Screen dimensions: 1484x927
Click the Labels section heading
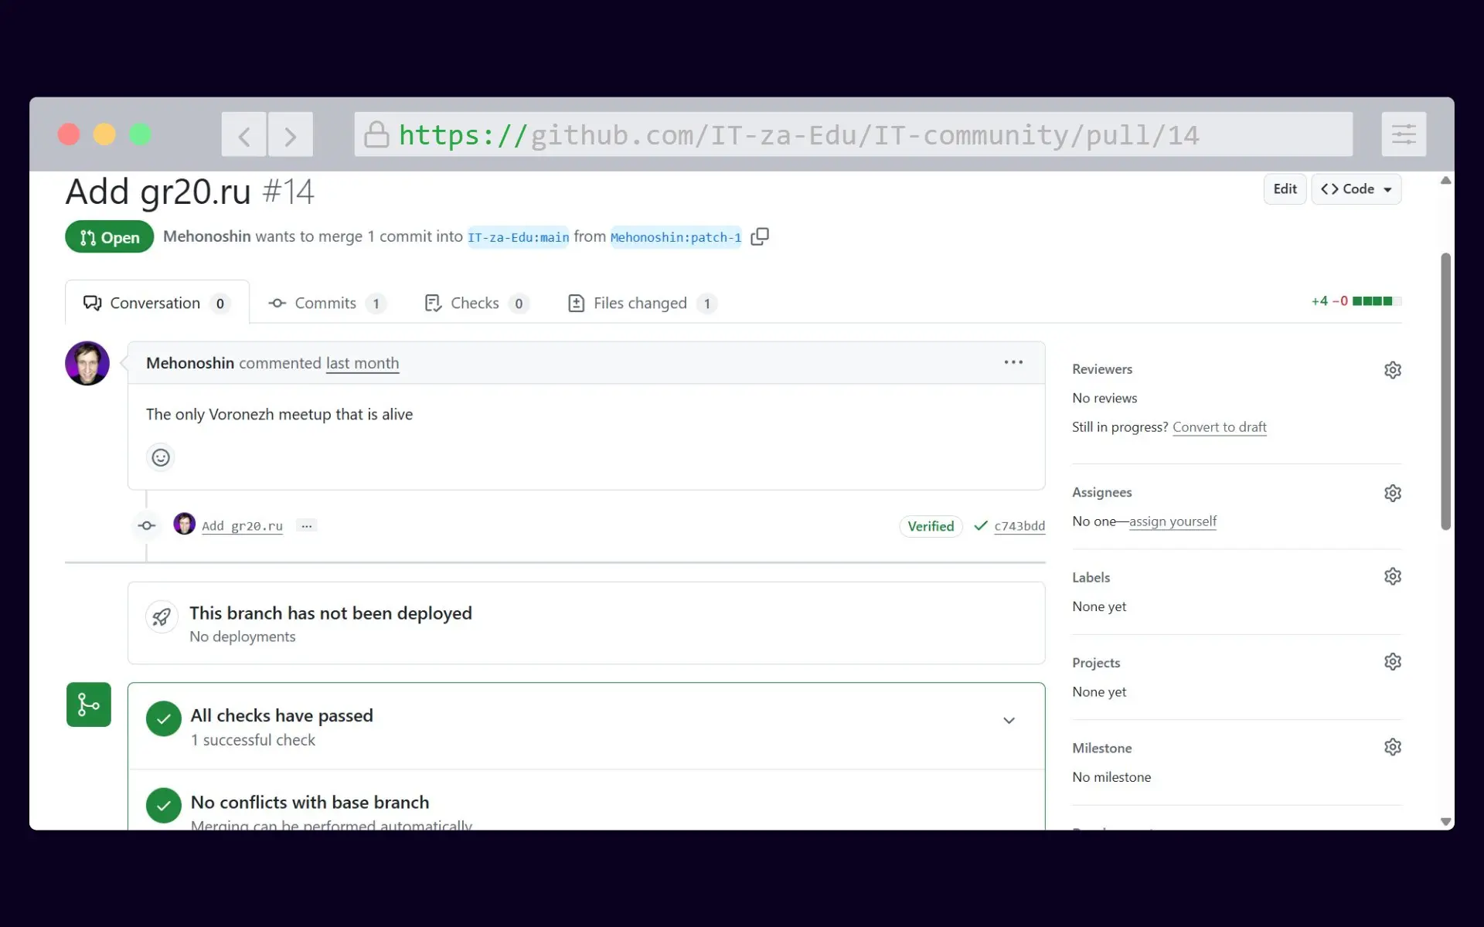point(1091,577)
